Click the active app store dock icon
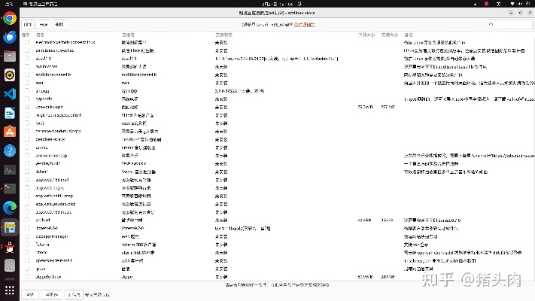The width and height of the screenshot is (535, 301). [x=10, y=227]
